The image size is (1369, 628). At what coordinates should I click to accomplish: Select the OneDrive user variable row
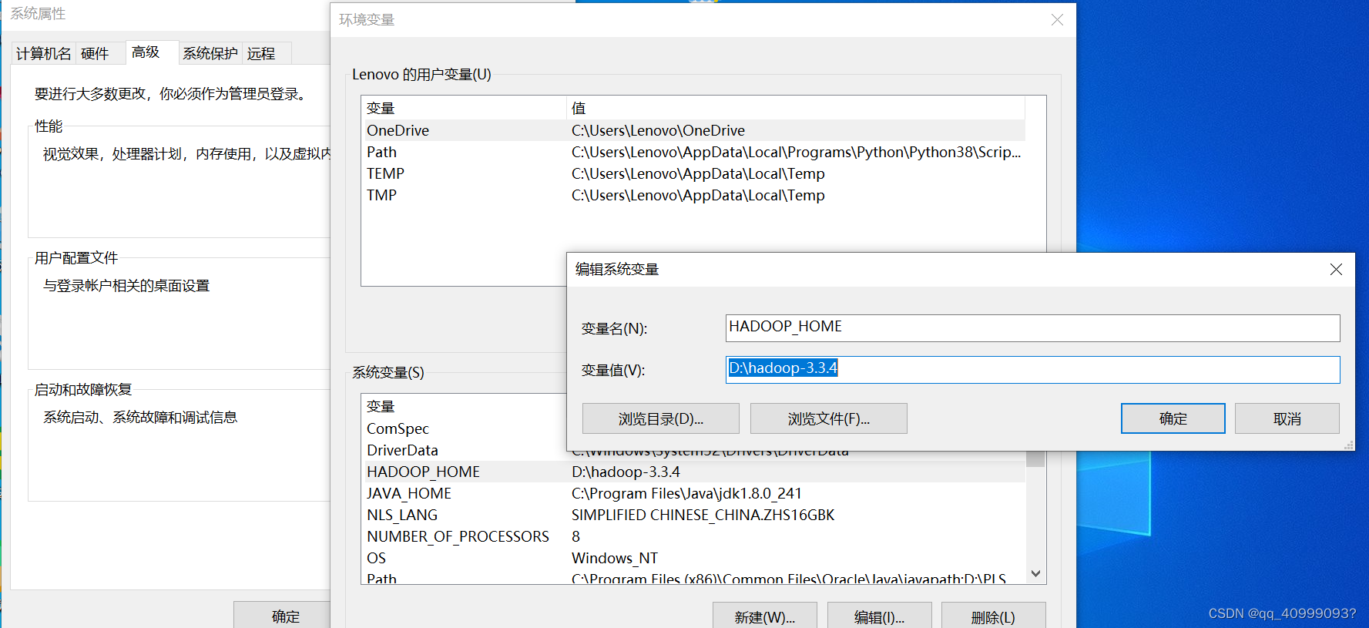(693, 130)
